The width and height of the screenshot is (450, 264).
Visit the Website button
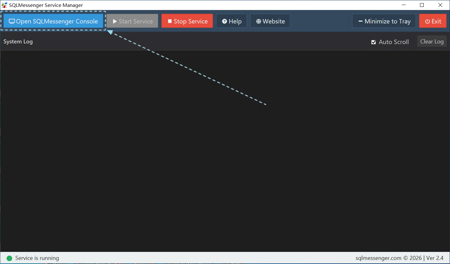pos(270,21)
